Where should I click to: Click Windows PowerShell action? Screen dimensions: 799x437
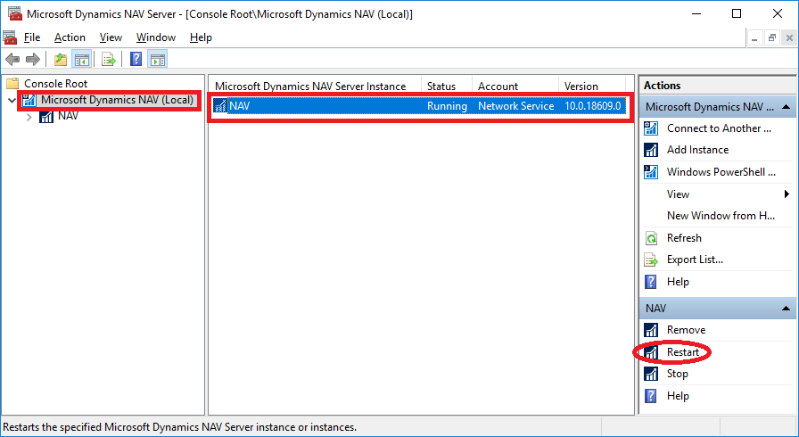(x=721, y=172)
